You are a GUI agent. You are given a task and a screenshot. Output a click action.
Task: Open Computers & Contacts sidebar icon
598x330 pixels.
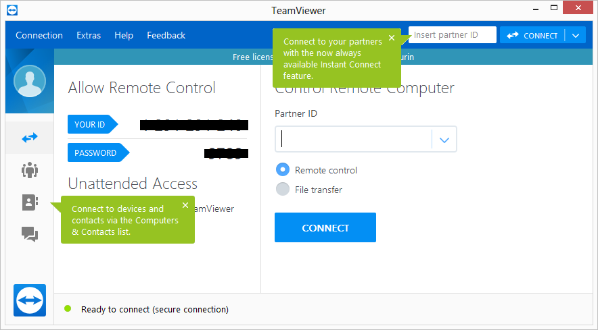click(x=29, y=202)
